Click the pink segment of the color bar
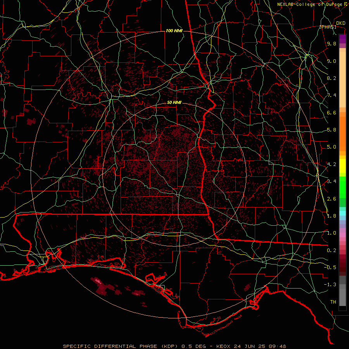The height and width of the screenshot is (349, 349). (342, 235)
